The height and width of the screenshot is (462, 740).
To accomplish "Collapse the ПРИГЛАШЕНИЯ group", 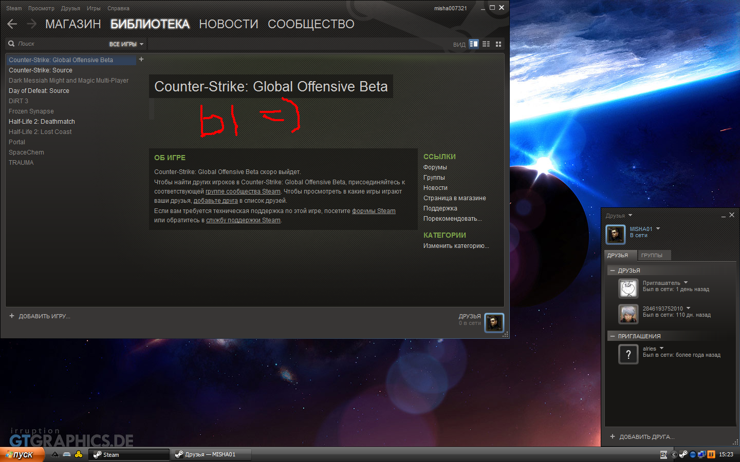I will (613, 336).
